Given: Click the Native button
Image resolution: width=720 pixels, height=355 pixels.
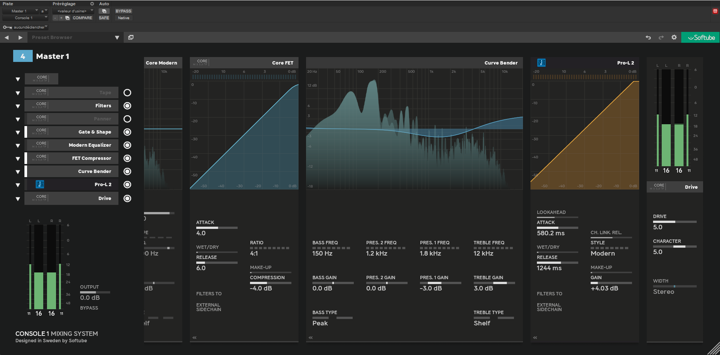Looking at the screenshot, I should pos(124,18).
